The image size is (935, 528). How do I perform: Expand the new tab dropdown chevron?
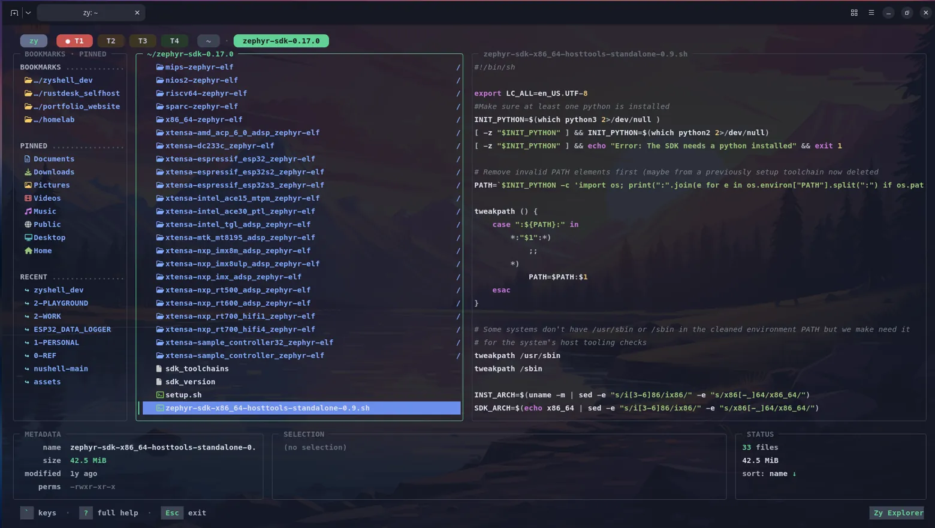(28, 13)
